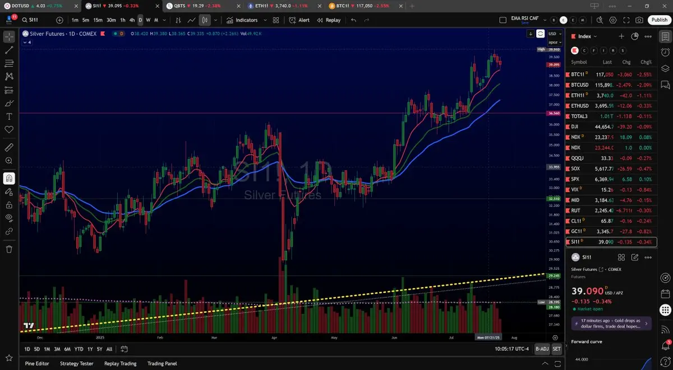The height and width of the screenshot is (370, 673).
Task: Select the crosshair cursor tool
Action: (9, 37)
